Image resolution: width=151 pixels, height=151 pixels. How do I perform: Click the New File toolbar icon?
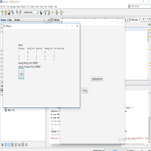click(x=3, y=13)
